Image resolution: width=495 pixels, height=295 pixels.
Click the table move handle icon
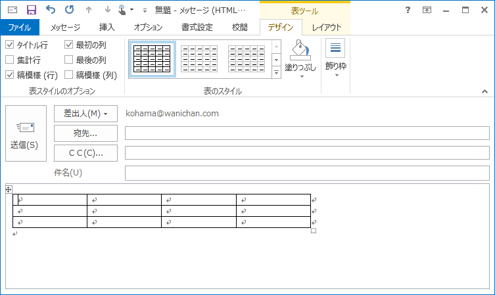tap(9, 189)
